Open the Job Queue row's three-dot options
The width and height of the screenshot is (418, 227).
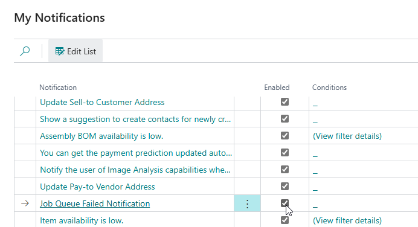click(x=248, y=204)
